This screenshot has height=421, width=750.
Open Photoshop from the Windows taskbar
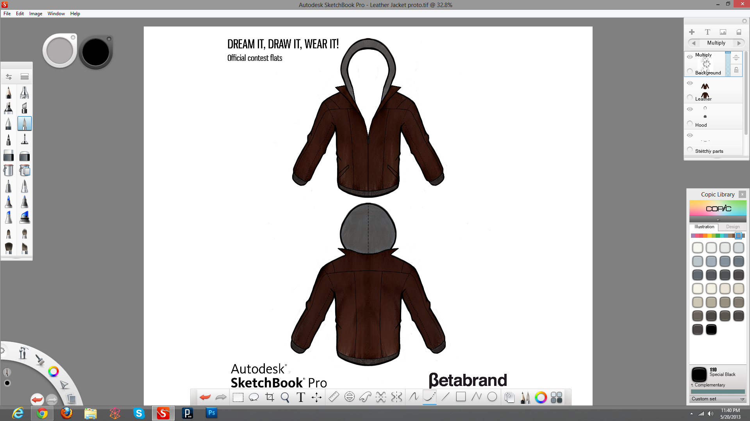[x=211, y=413]
